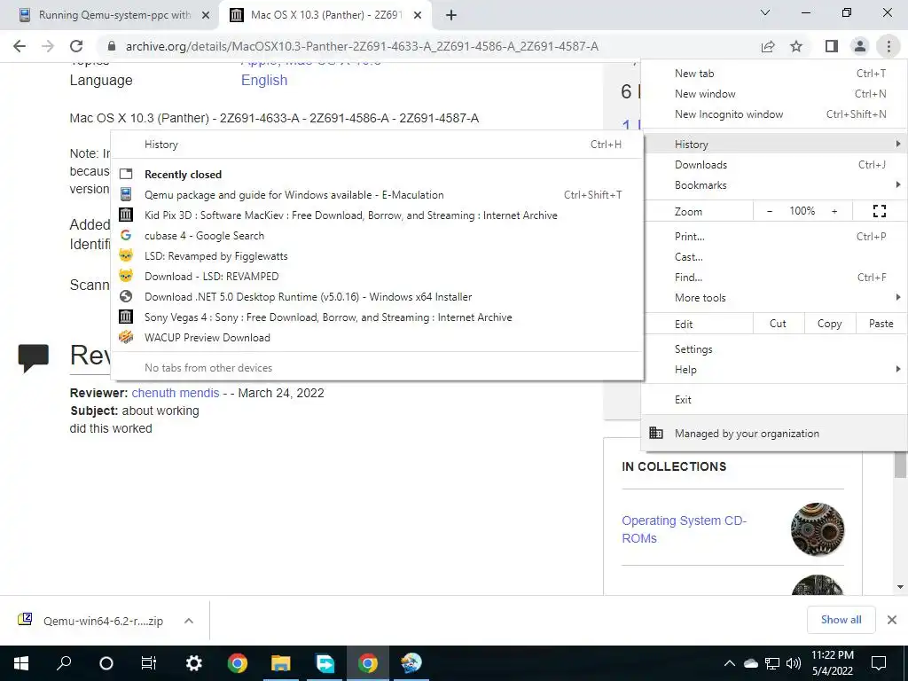Open Downloads from Chrome menu
Screen dimensions: 908x681
774,165
